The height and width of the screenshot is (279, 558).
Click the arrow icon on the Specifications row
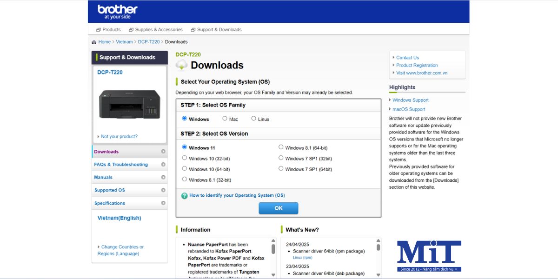[163, 203]
